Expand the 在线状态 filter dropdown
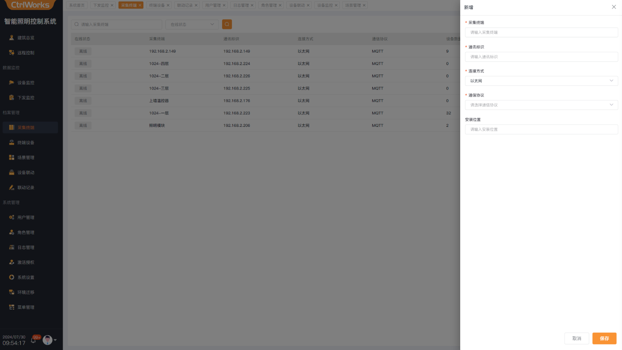 (x=192, y=24)
